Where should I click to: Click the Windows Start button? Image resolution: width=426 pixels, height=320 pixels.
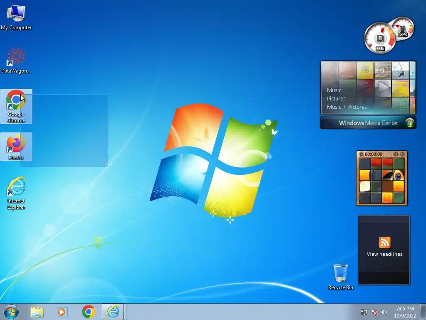click(11, 312)
